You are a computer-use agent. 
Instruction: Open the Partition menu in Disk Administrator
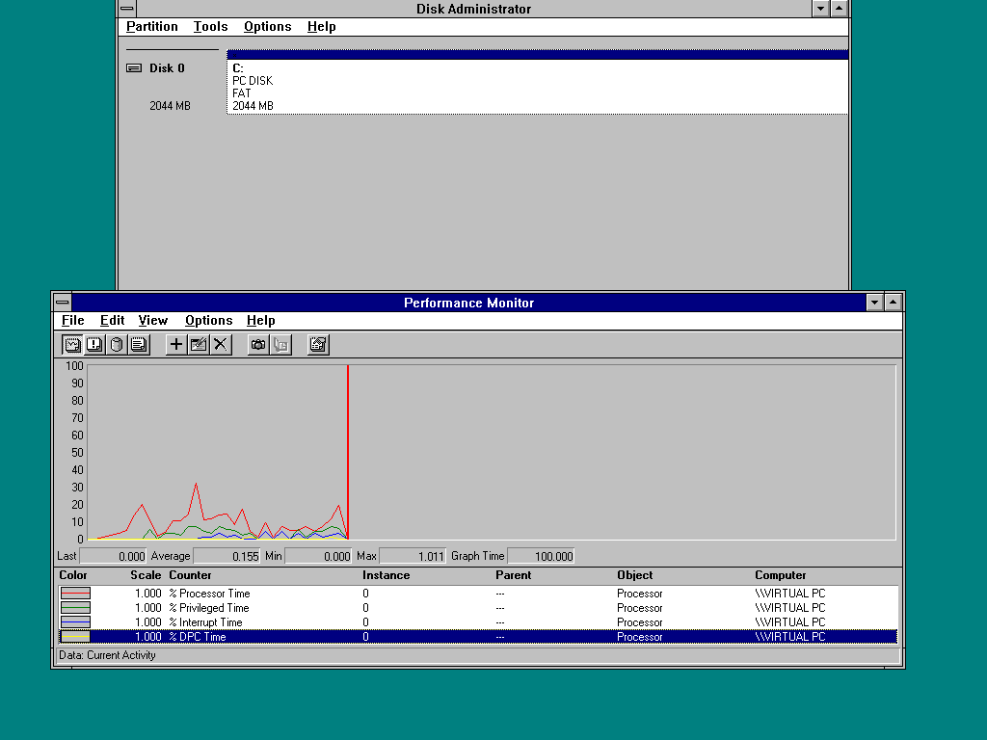[151, 26]
